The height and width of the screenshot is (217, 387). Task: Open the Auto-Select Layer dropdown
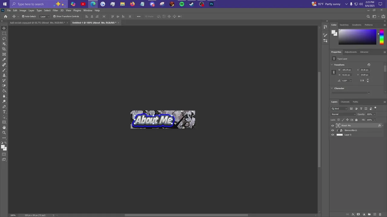44,16
